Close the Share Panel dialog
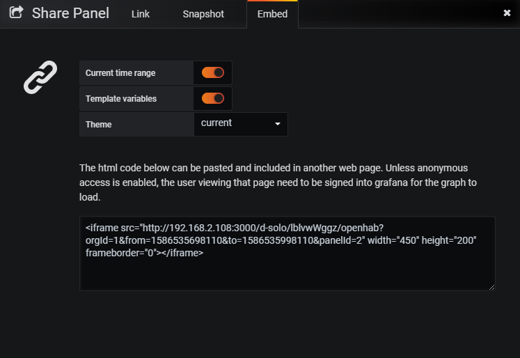Screen dimensions: 520x358 pyautogui.click(x=507, y=13)
